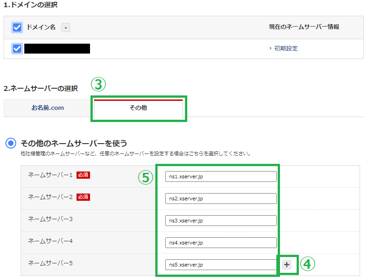Uncheck the domain name header checkbox
Image resolution: width=370 pixels, height=280 pixels.
click(x=17, y=27)
